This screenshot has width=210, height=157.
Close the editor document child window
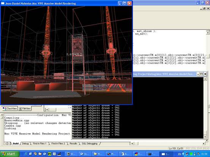pos(208,9)
